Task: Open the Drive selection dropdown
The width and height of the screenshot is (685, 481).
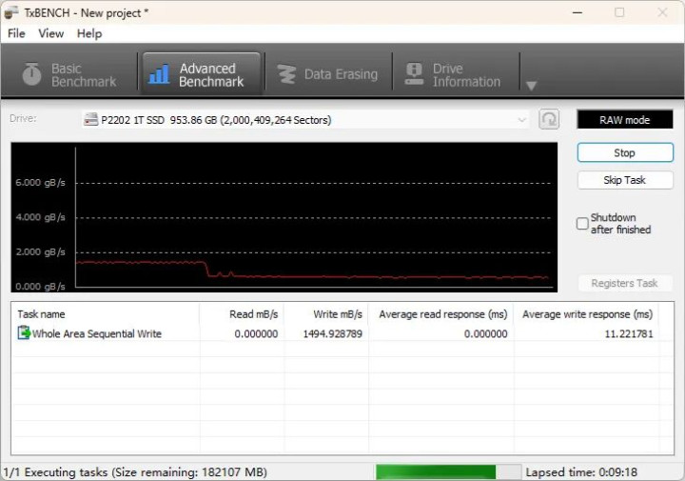Action: click(x=305, y=120)
